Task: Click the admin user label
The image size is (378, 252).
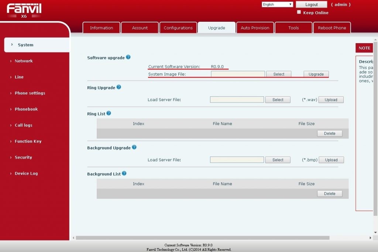Action: [x=341, y=4]
